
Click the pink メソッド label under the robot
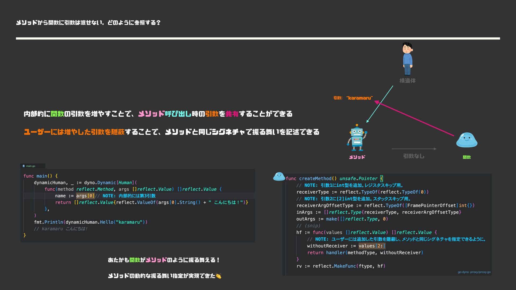[x=357, y=157]
